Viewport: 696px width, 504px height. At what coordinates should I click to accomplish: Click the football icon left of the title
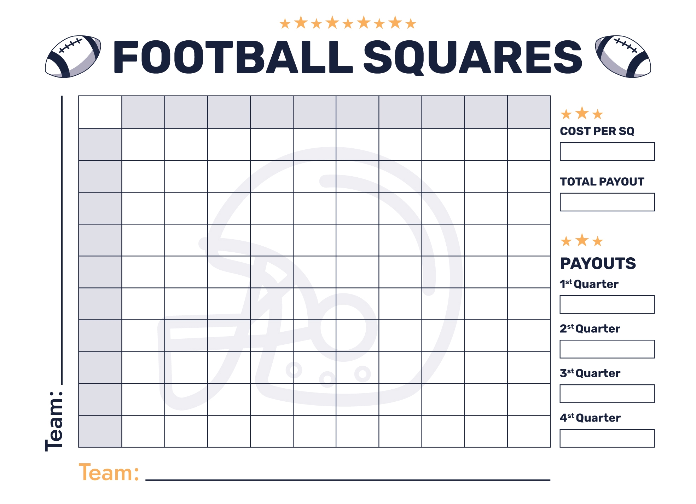click(73, 57)
